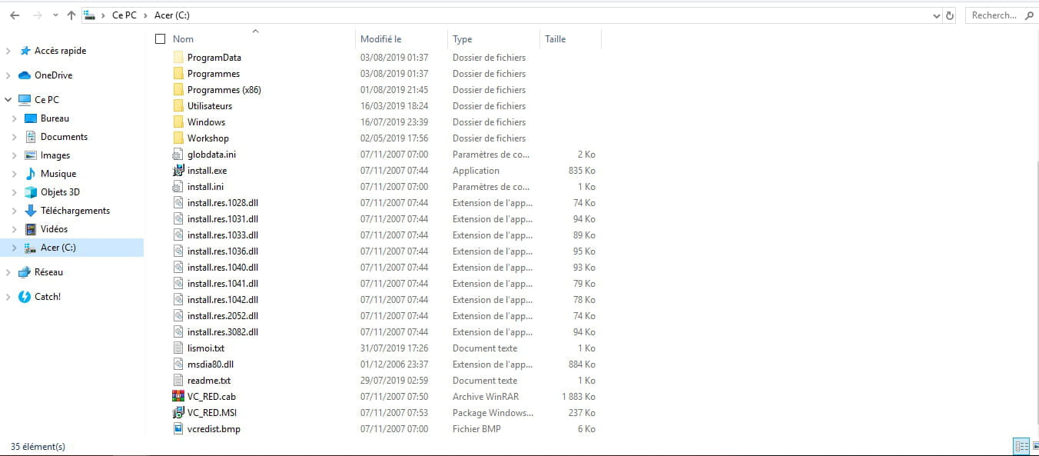Image resolution: width=1039 pixels, height=456 pixels.
Task: Switch to large icons view layout
Action: point(1034,445)
